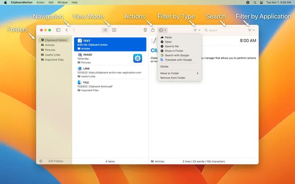295x184 pixels.
Task: Choose Remove from Folder menu entry
Action: 180,78
